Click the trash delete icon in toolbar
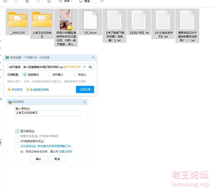This screenshot has height=190, width=214. (x=49, y=1)
